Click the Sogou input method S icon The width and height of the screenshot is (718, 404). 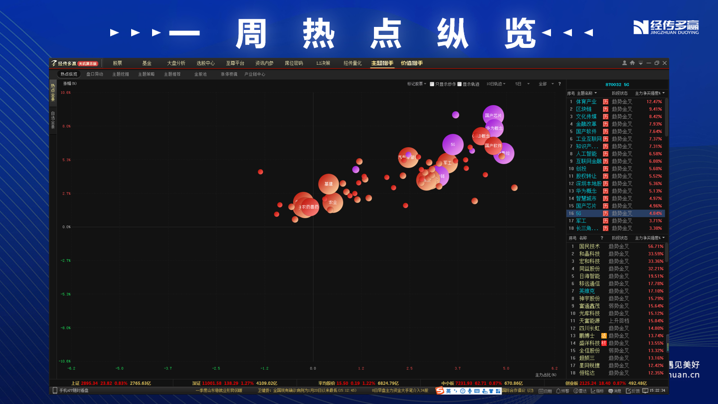click(x=440, y=391)
